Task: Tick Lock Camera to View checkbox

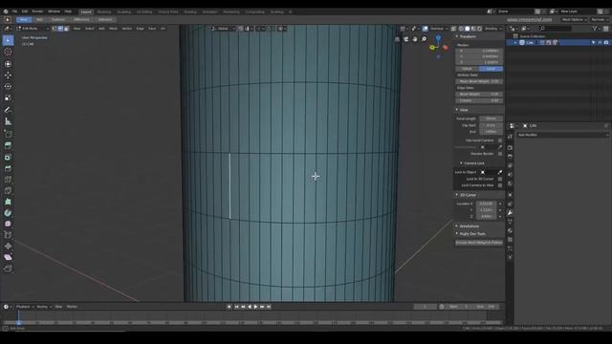Action: [x=500, y=185]
